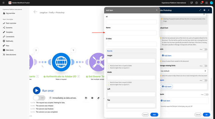This screenshot has width=215, height=119.
Task: Add item under Fonts
Action: pos(167,55)
